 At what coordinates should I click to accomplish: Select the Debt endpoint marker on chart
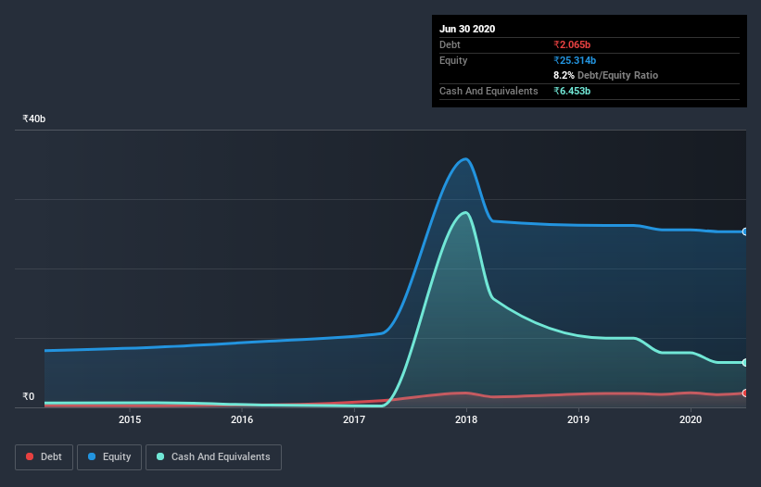pyautogui.click(x=744, y=393)
